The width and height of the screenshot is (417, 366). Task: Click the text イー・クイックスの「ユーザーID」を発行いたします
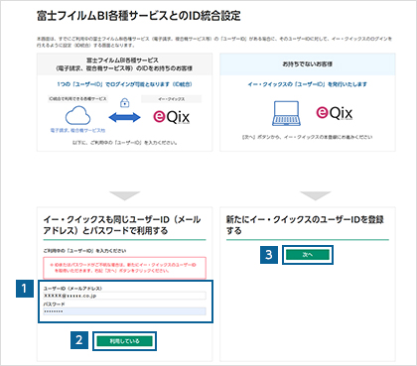(x=308, y=84)
